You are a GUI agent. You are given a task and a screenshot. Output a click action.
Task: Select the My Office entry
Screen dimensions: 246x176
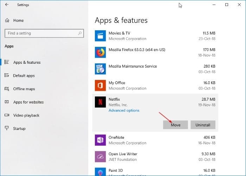pos(155,86)
